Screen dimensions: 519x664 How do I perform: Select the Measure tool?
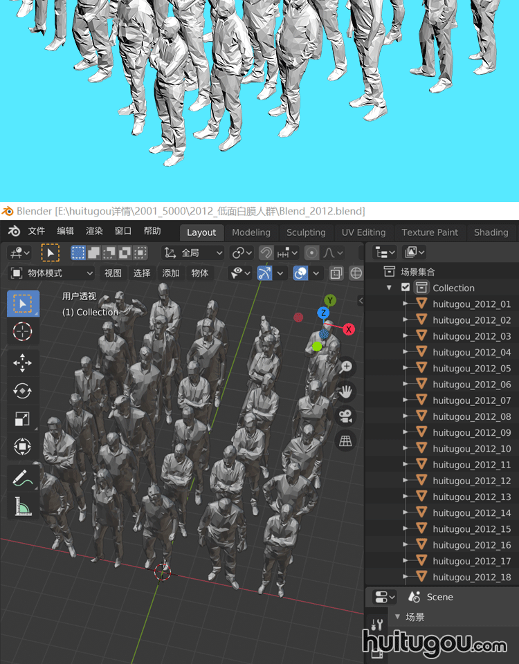(x=23, y=507)
